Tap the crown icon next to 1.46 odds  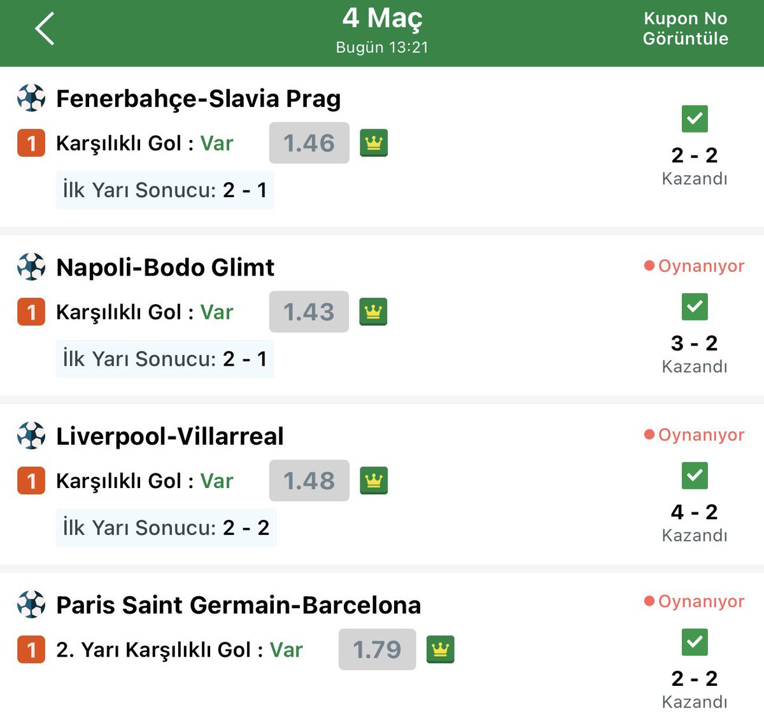coord(374,143)
